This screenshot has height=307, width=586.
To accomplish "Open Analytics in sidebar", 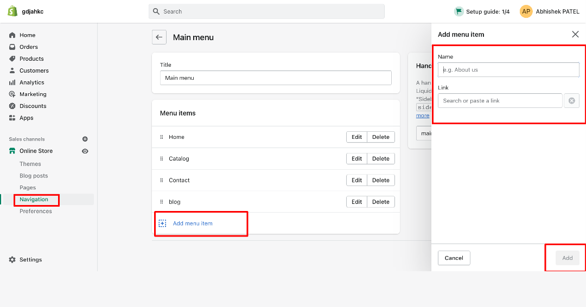I will [32, 82].
